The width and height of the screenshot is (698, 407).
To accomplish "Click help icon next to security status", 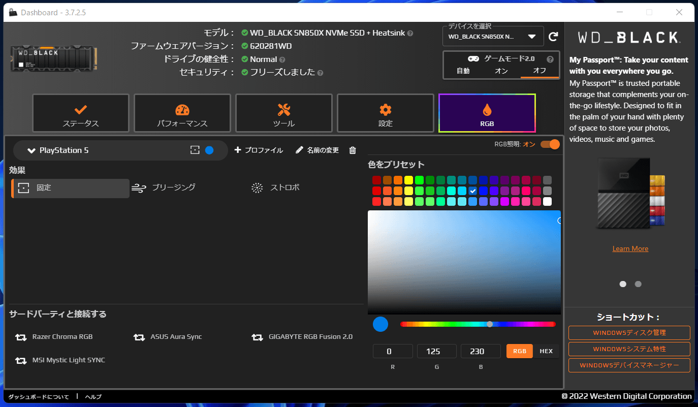I will [x=320, y=73].
